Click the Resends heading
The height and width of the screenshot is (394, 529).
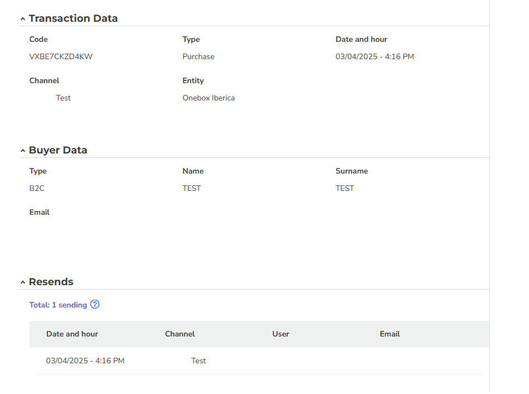[51, 282]
